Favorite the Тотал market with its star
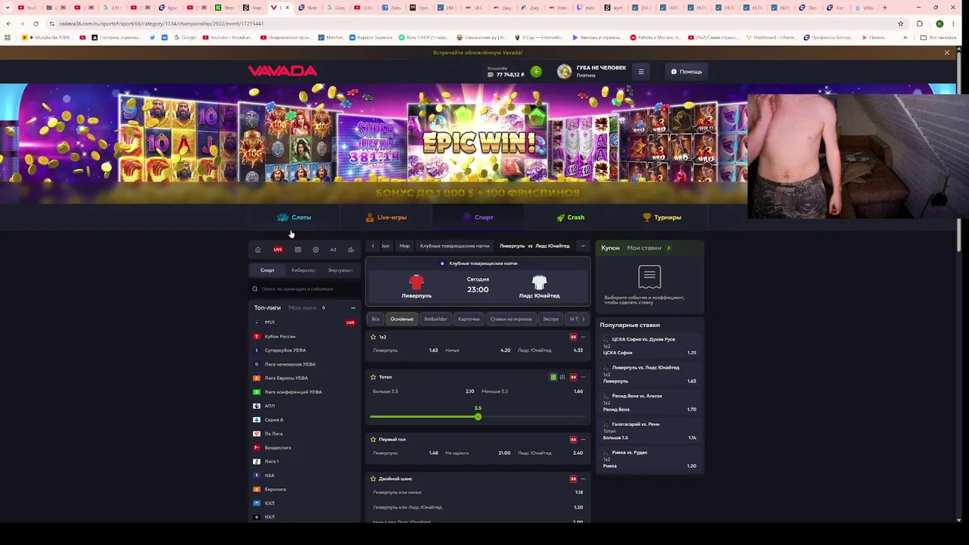969x545 pixels. [x=373, y=377]
